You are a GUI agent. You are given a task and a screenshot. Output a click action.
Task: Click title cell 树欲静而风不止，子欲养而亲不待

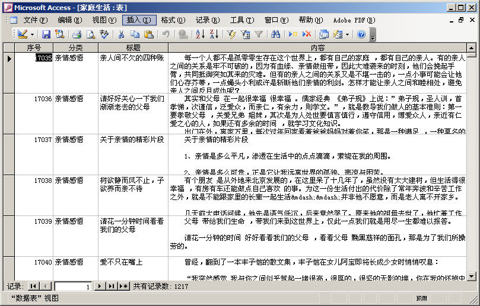133,195
